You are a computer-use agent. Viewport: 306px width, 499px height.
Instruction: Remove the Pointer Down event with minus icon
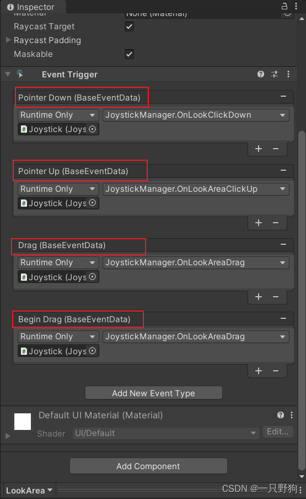pyautogui.click(x=283, y=96)
